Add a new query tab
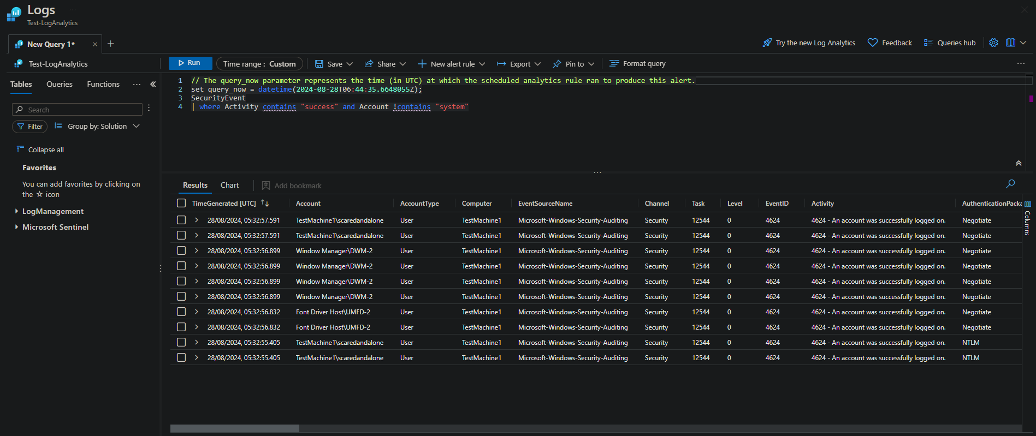The image size is (1036, 436). [x=111, y=44]
